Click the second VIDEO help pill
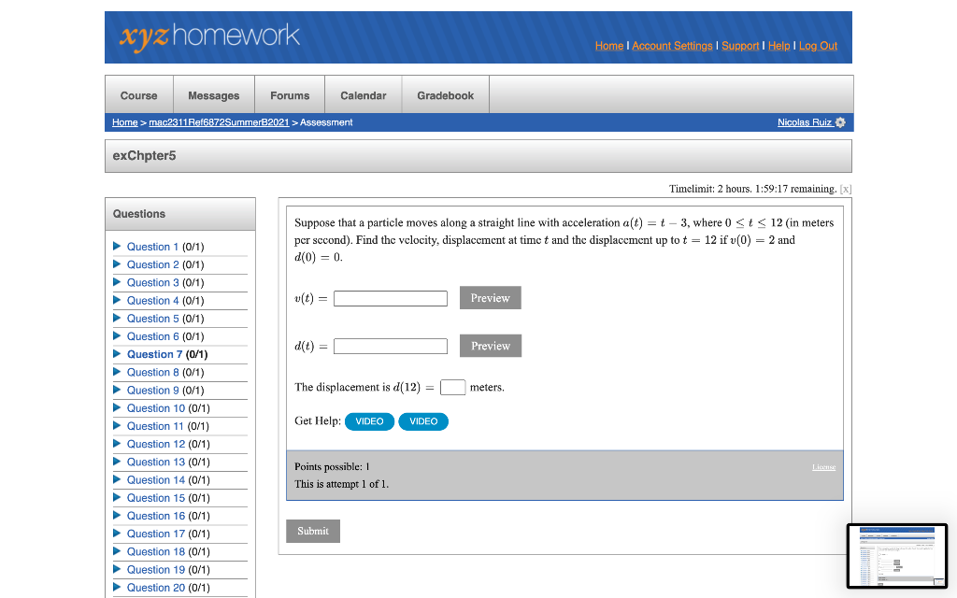 423,421
